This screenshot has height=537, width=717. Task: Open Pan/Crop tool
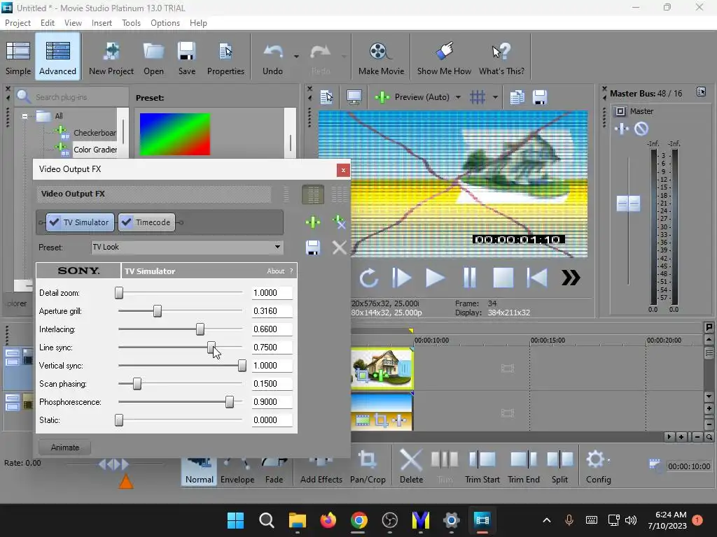[368, 466]
